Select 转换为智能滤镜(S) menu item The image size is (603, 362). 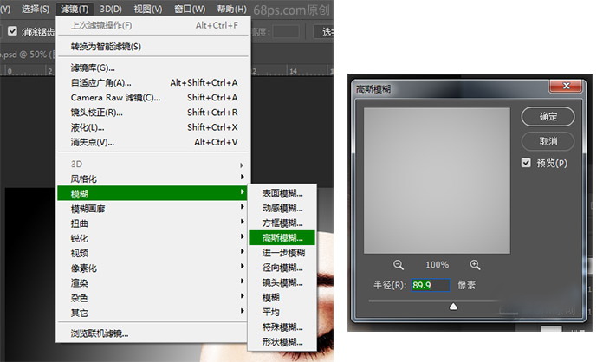153,47
